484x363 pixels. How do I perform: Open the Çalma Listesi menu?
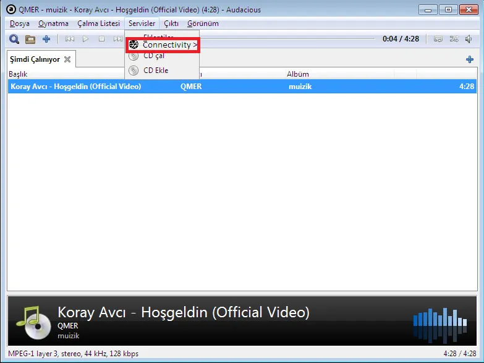coord(98,23)
